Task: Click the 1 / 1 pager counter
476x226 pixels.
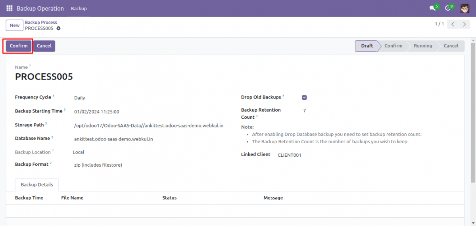Action: point(440,24)
